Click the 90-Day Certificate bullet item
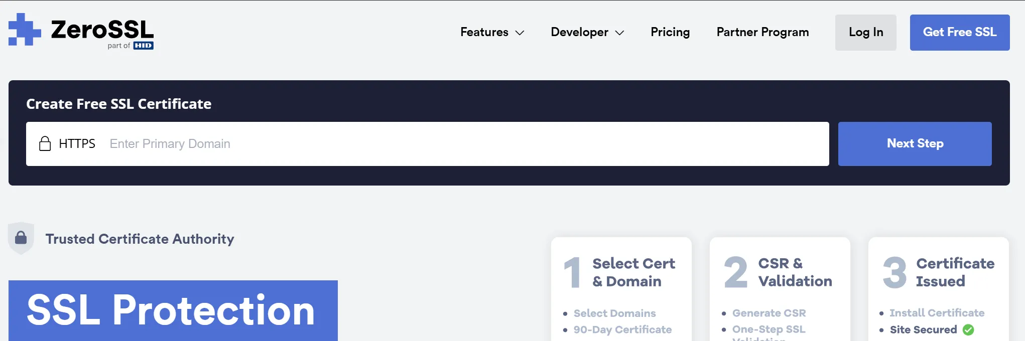 click(623, 329)
